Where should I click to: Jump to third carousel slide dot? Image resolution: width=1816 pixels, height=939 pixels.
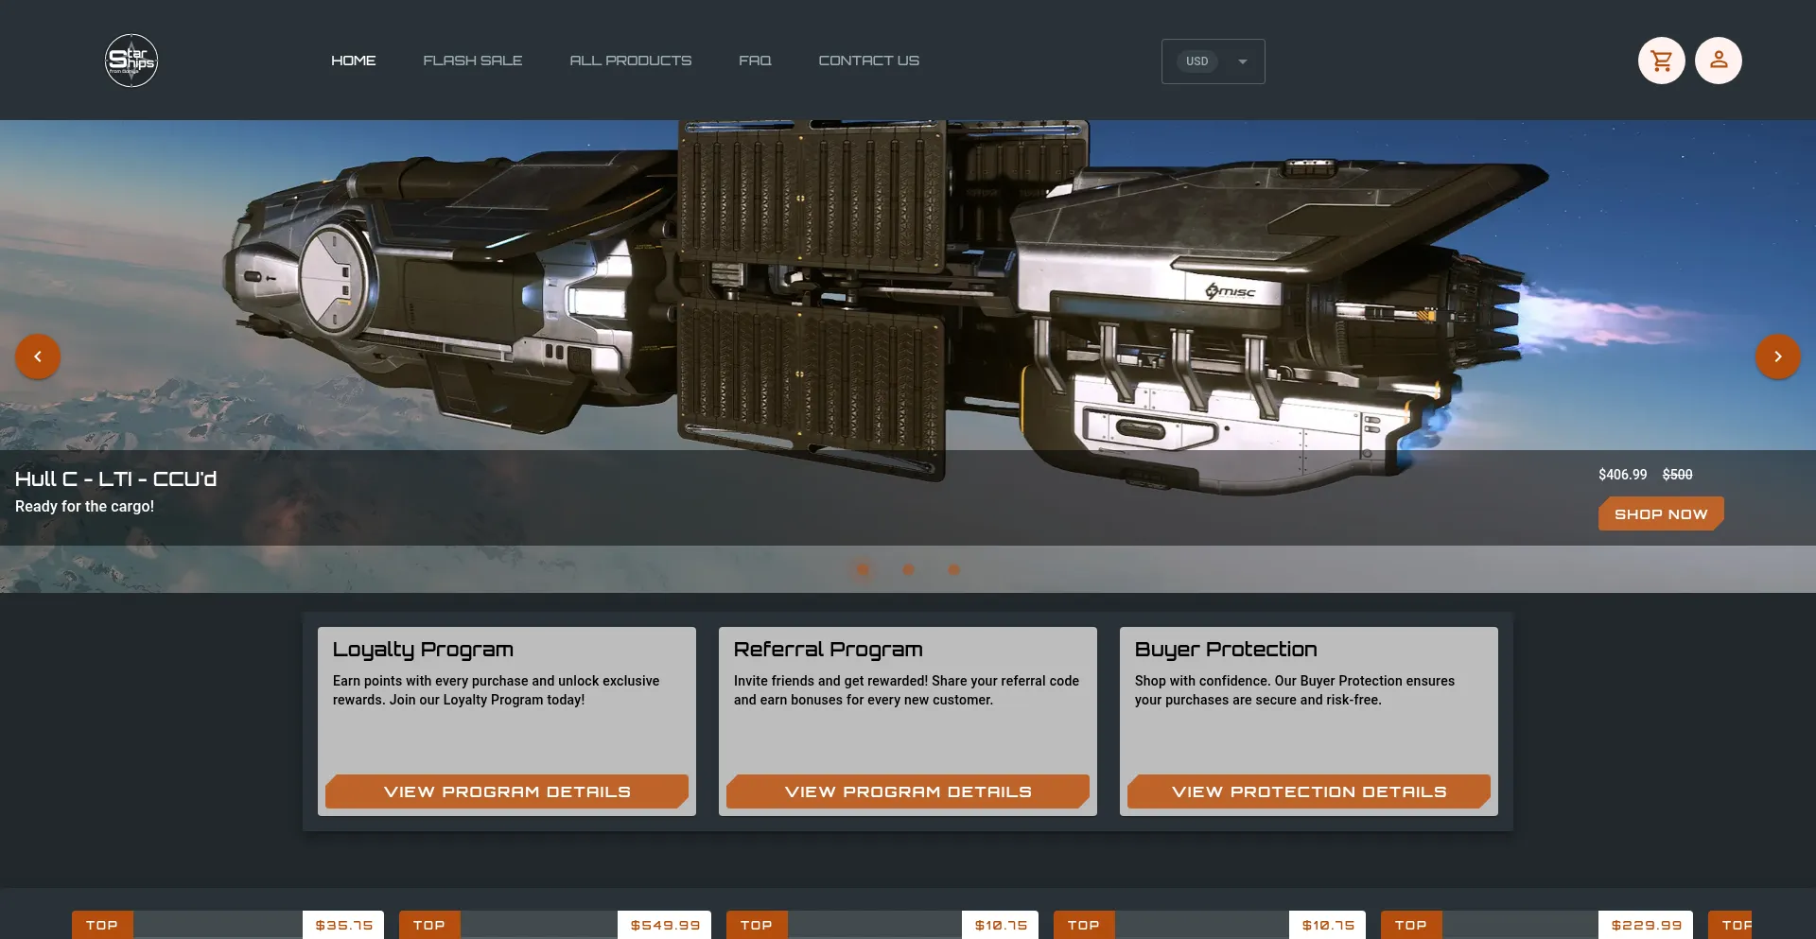pyautogui.click(x=953, y=569)
